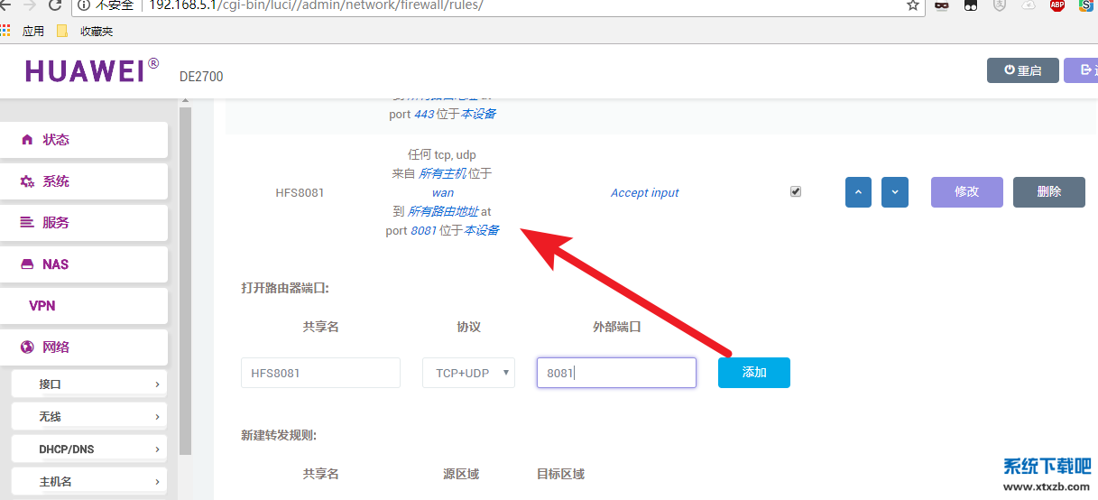Move HFS8081 rule up with arrow
The height and width of the screenshot is (500, 1098).
tap(858, 192)
